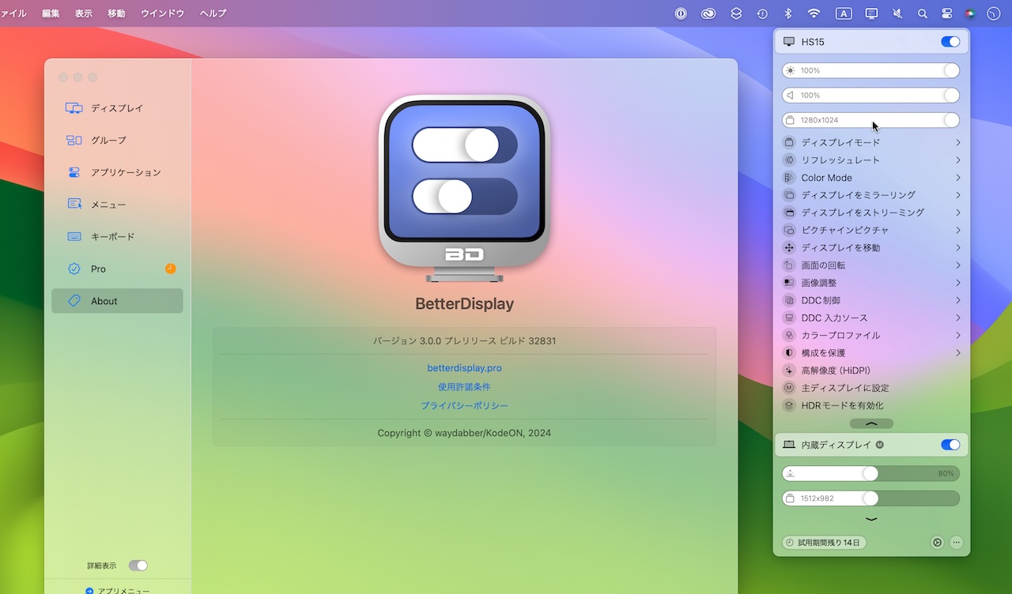Click the 試用期間残り14日 button
The height and width of the screenshot is (594, 1012).
click(824, 543)
